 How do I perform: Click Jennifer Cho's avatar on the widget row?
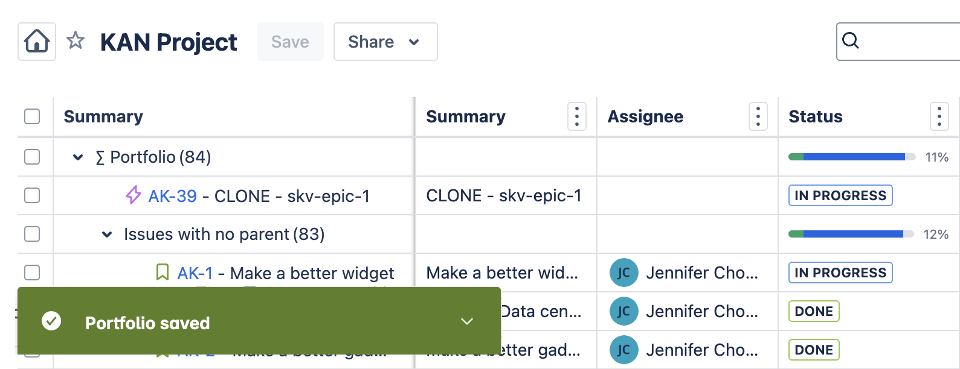click(x=623, y=273)
